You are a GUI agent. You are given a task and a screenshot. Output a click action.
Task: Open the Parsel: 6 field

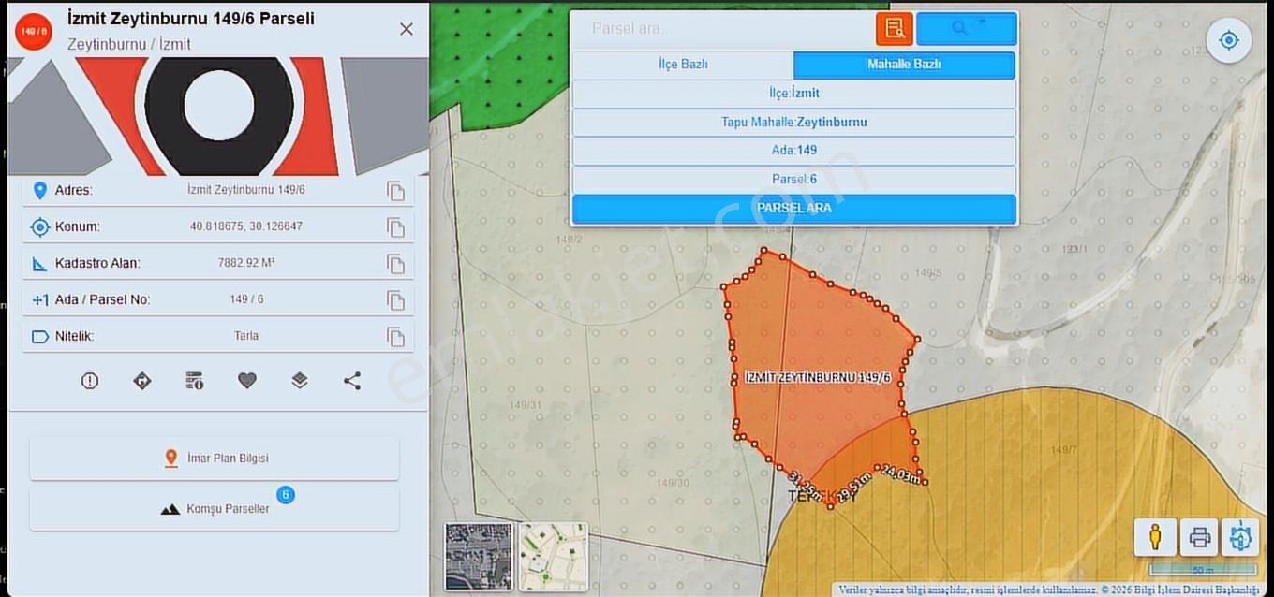click(794, 180)
